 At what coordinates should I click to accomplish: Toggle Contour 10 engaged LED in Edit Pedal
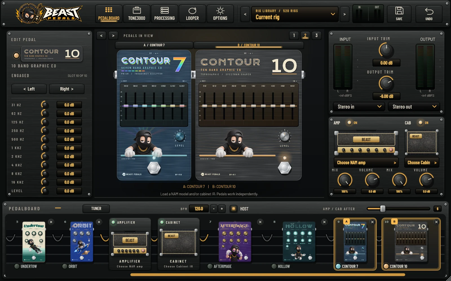pyautogui.click(x=16, y=55)
